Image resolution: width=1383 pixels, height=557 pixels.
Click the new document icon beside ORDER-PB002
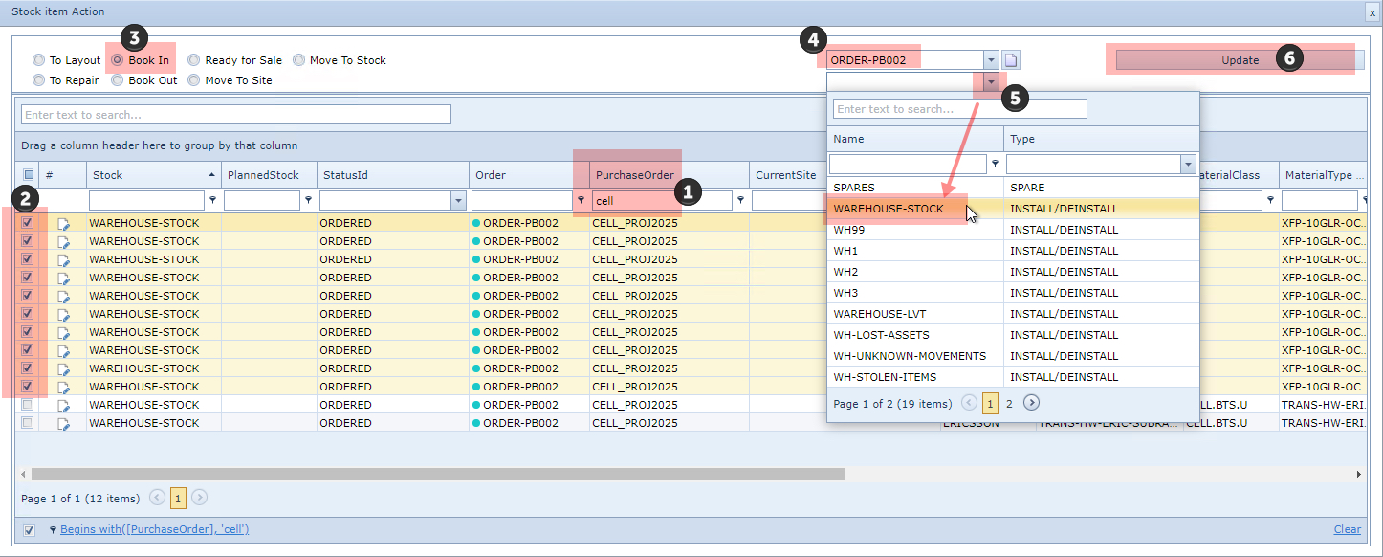(x=1011, y=60)
